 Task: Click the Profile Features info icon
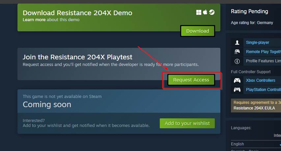pyautogui.click(x=237, y=61)
